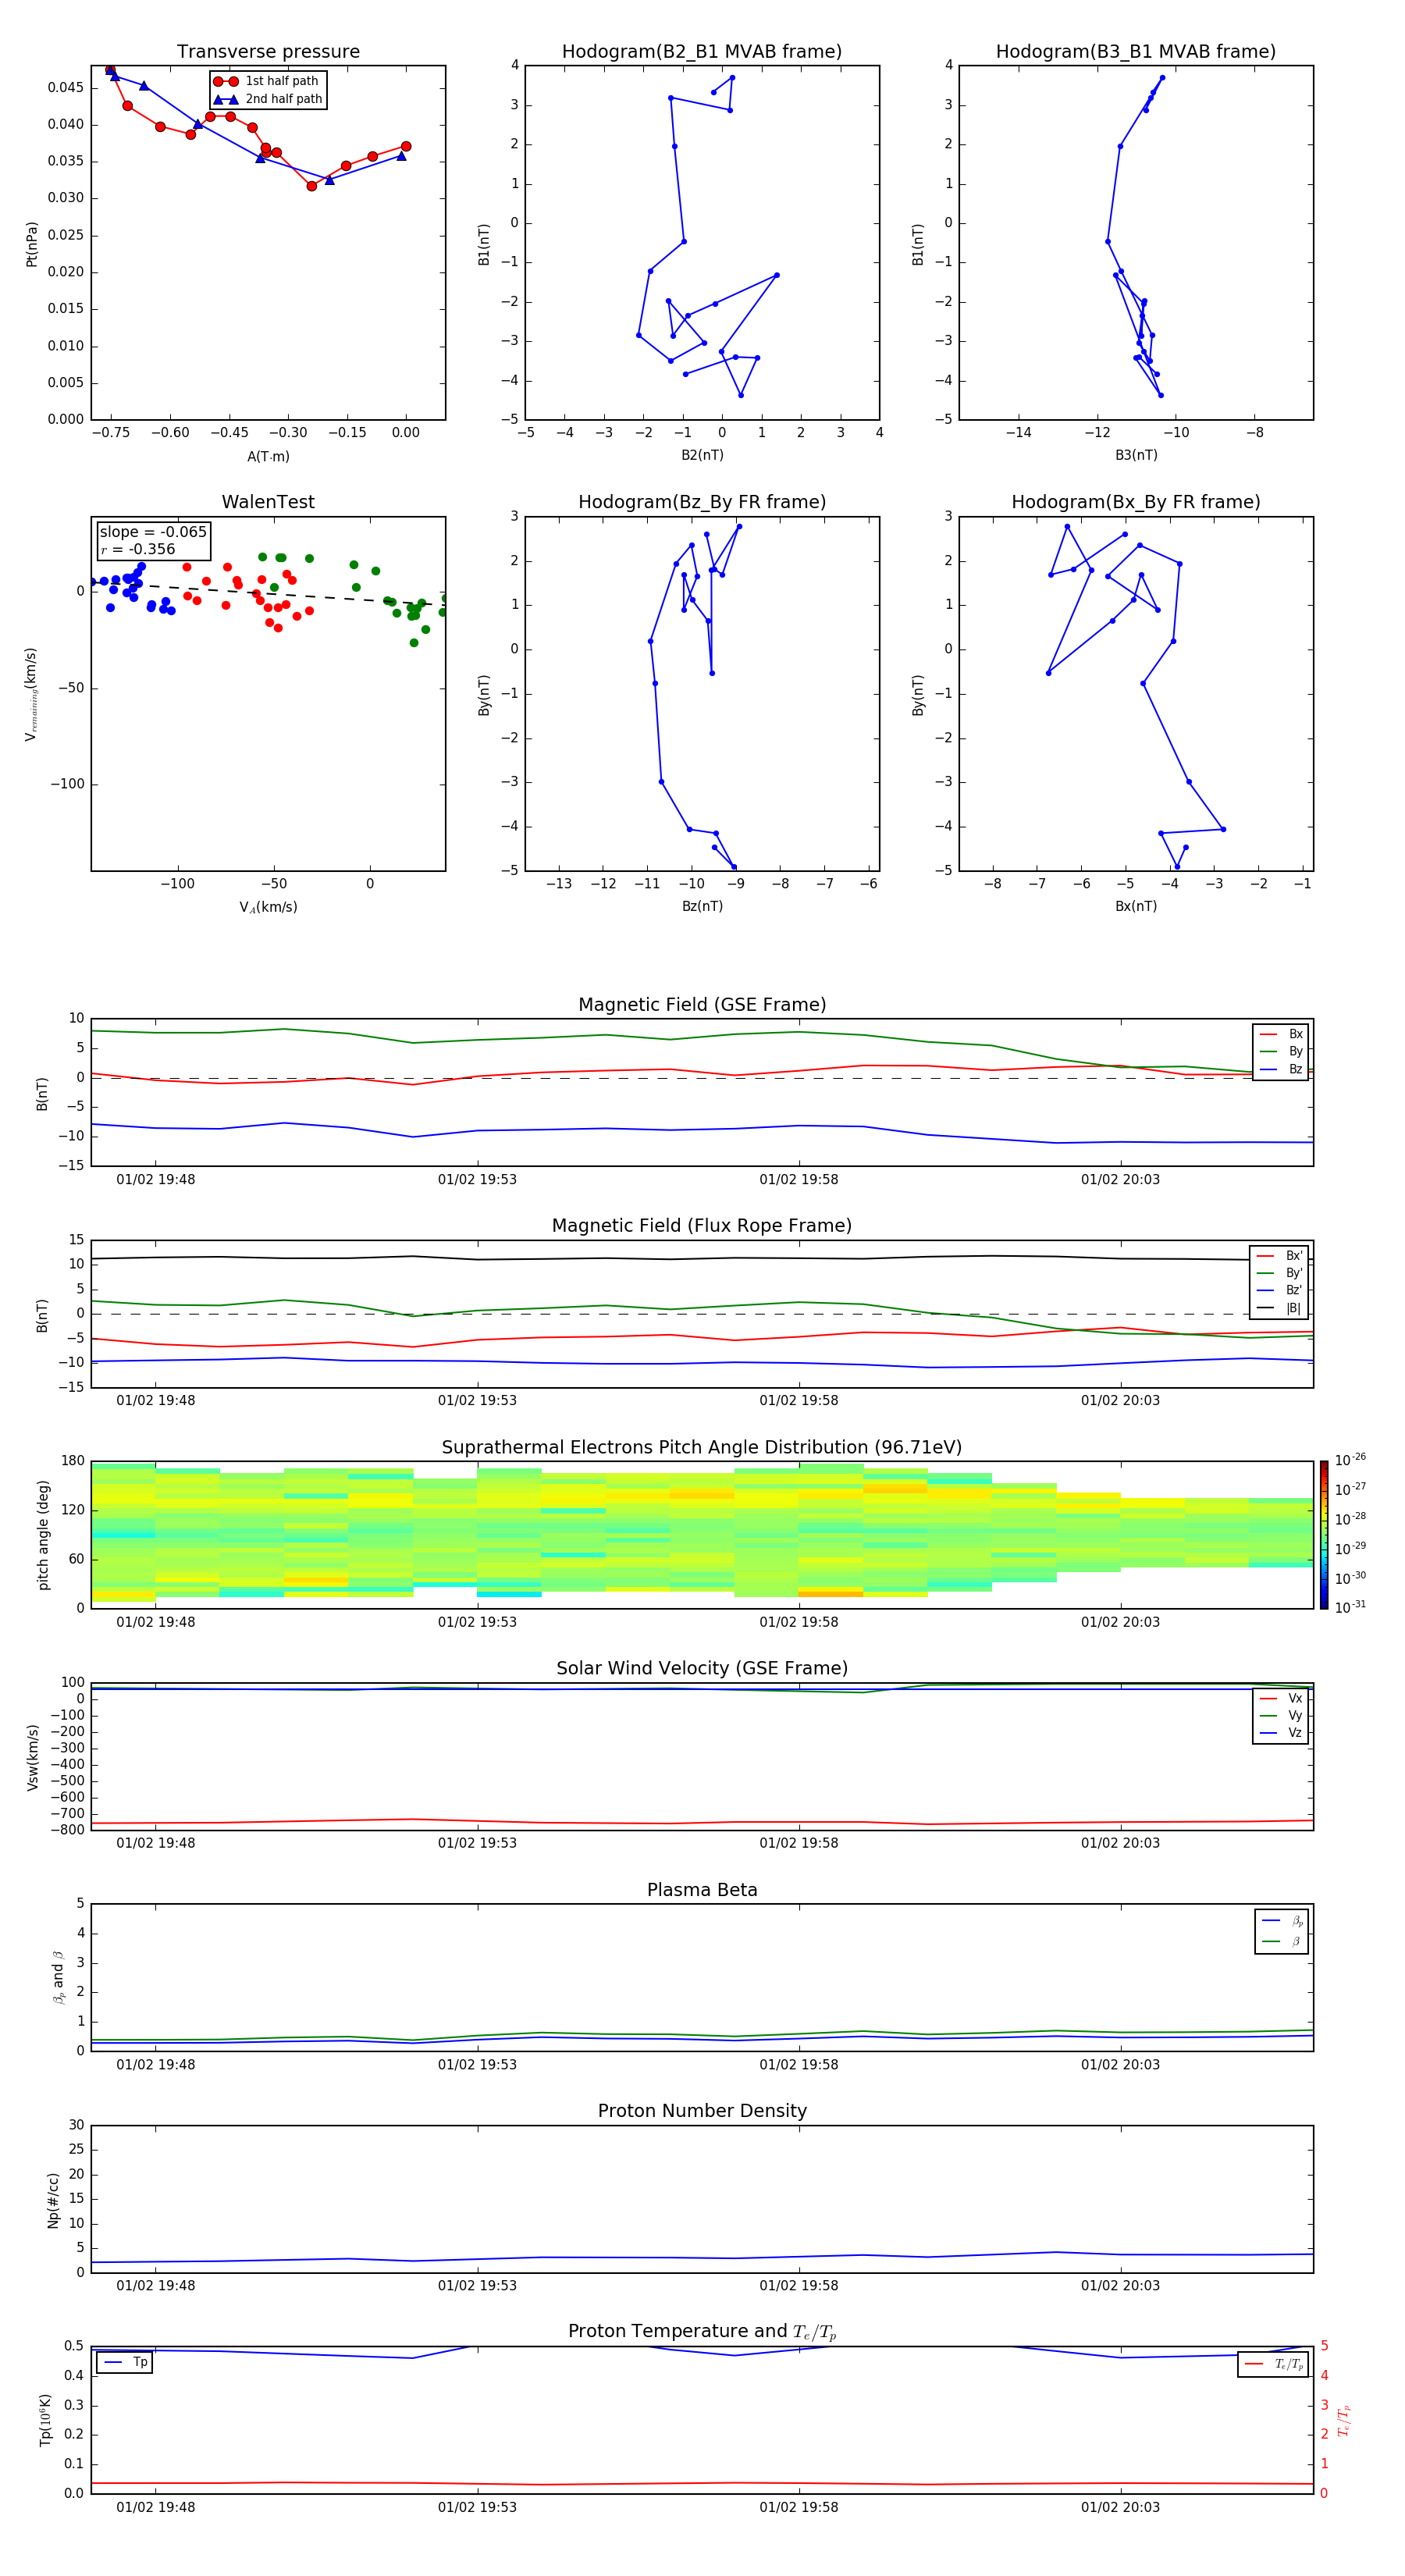1405x2576 pixels.
Task: Click By' legend entry in Flux Rope plot
Action: (x=1279, y=1273)
